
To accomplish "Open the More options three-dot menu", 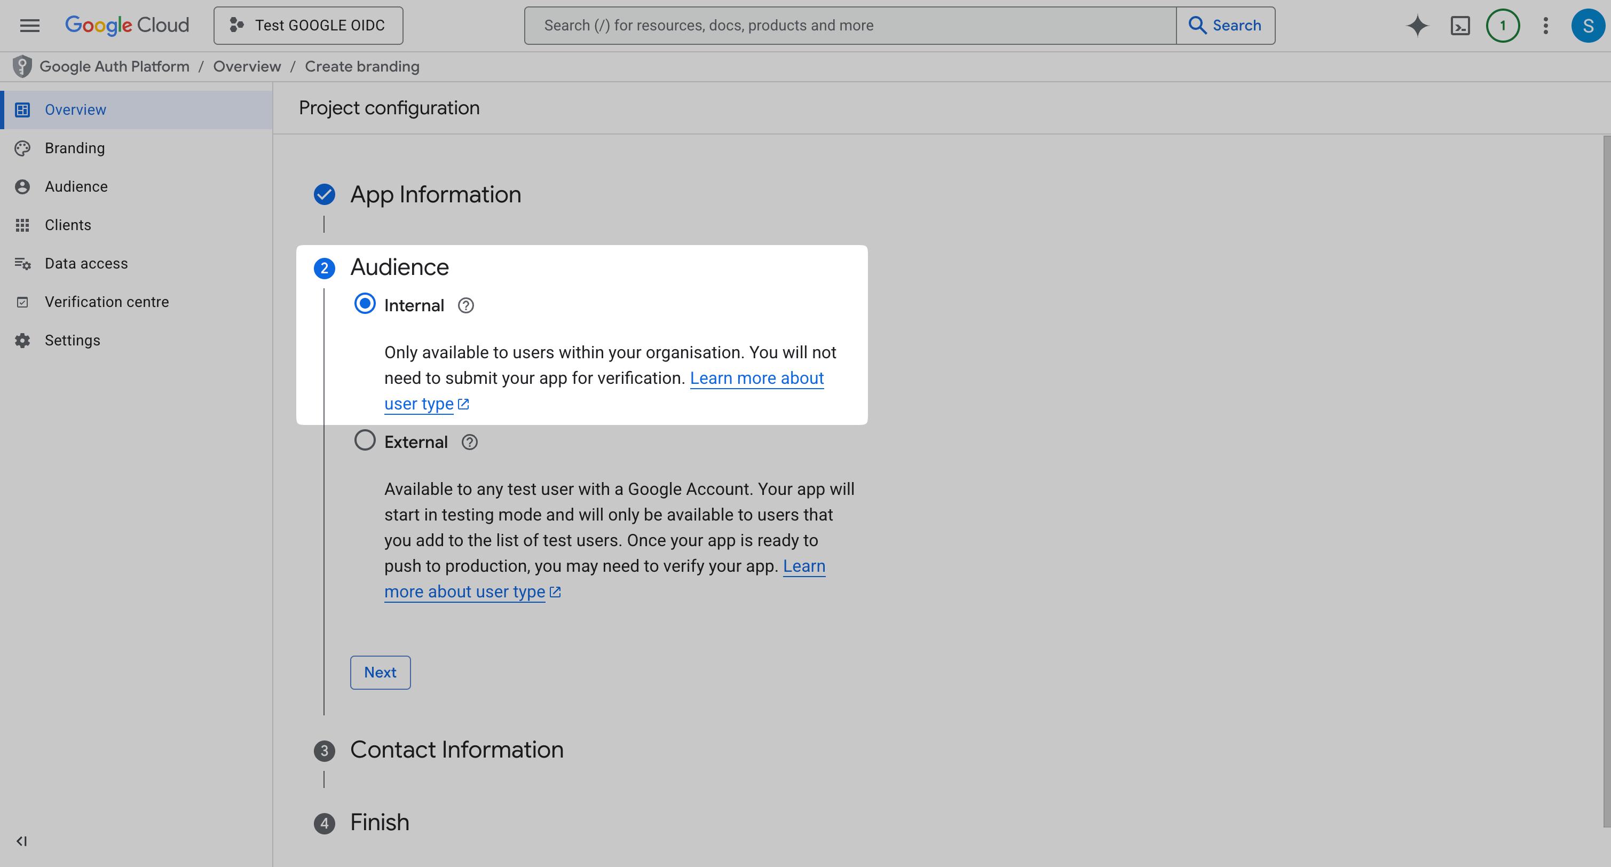I will 1545,25.
